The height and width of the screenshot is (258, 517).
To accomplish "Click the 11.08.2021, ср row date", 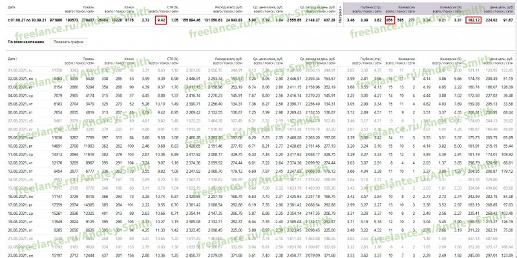I will [x=19, y=155].
